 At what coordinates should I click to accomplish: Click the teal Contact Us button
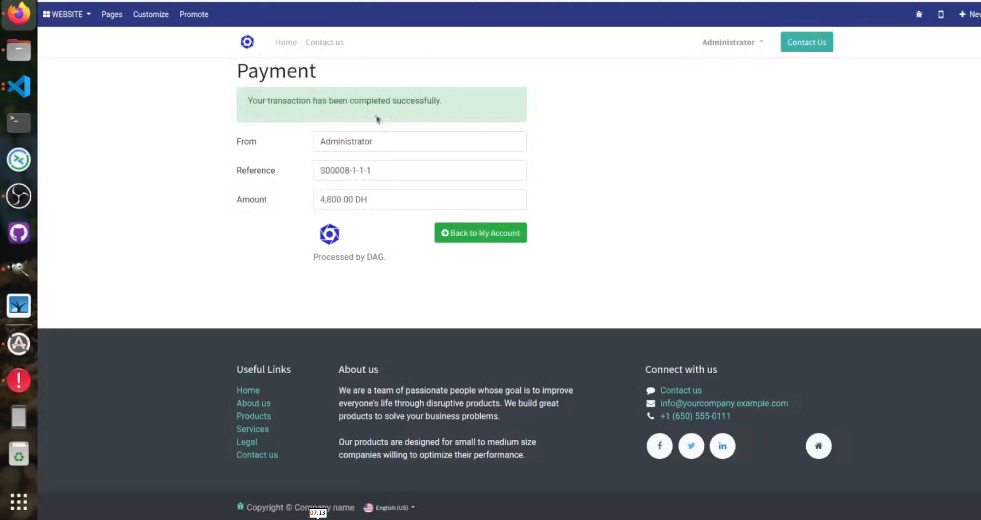point(807,42)
